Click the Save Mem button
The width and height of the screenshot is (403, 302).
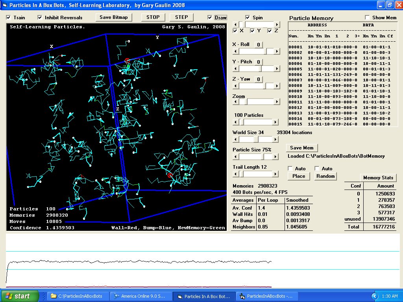point(301,148)
